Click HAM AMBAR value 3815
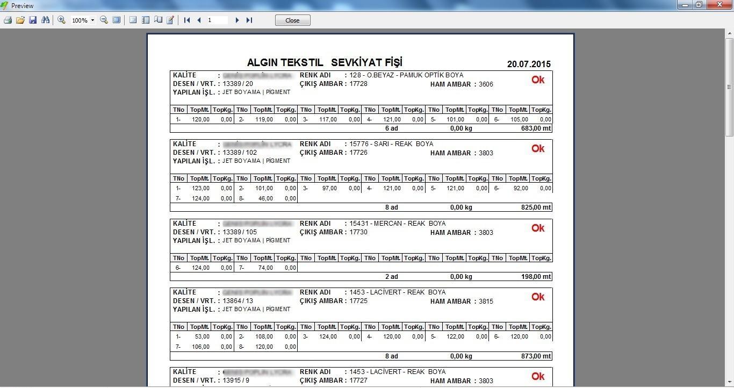The image size is (734, 388). point(486,301)
